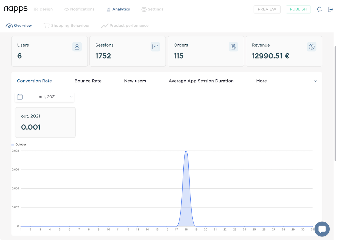Click the Revenue dollar icon
The height and width of the screenshot is (240, 337).
311,47
